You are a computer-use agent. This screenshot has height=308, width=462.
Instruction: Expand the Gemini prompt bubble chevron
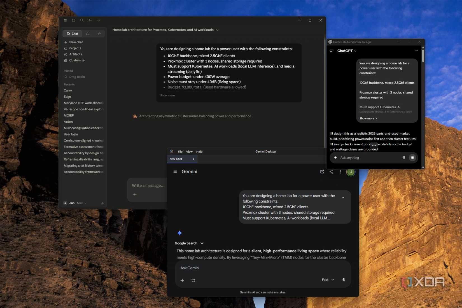coord(343,198)
